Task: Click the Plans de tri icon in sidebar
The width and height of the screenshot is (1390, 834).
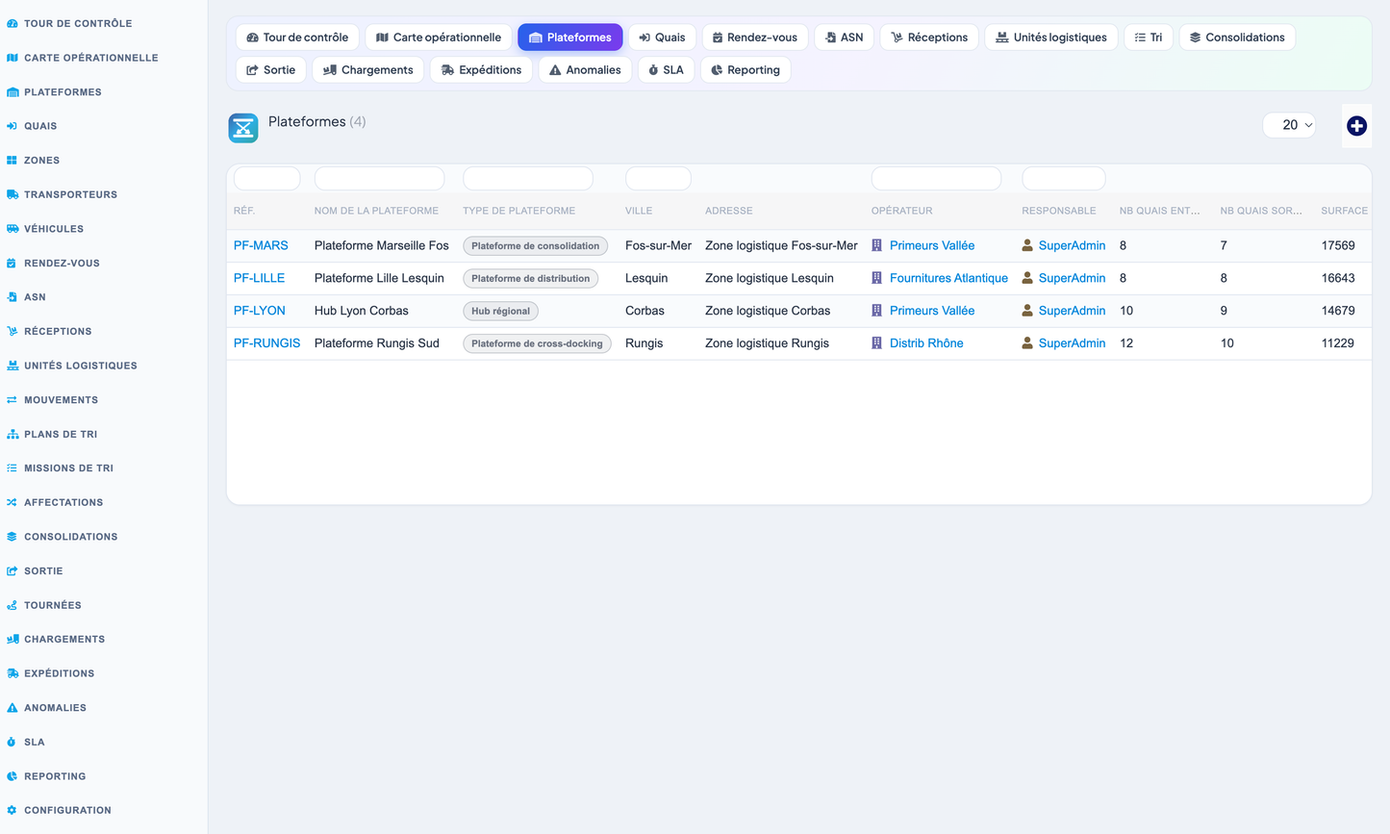Action: [x=13, y=434]
